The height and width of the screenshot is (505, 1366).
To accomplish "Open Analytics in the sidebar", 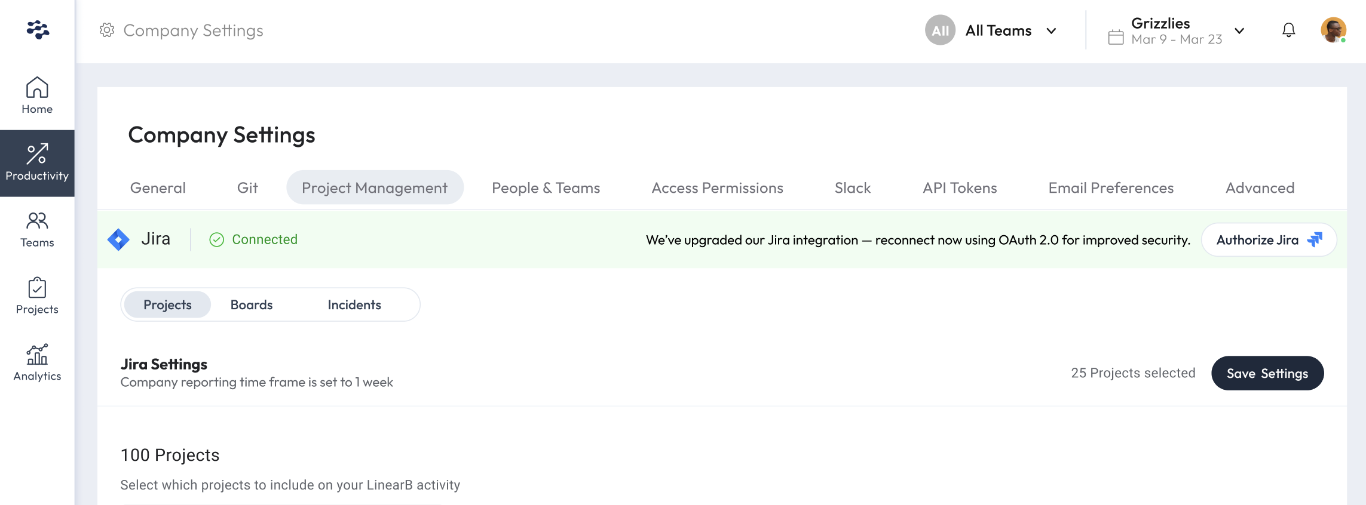I will [37, 363].
